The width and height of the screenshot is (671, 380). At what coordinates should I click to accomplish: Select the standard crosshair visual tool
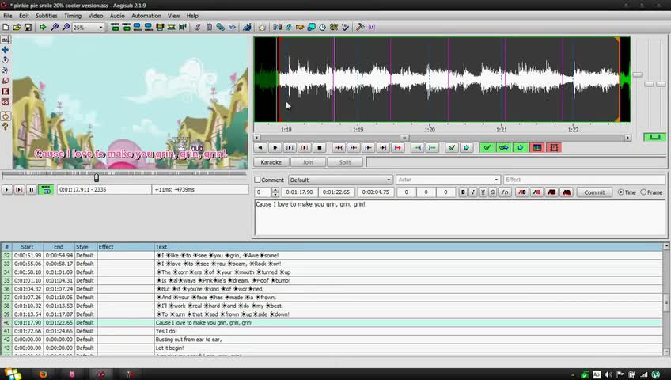click(6, 39)
